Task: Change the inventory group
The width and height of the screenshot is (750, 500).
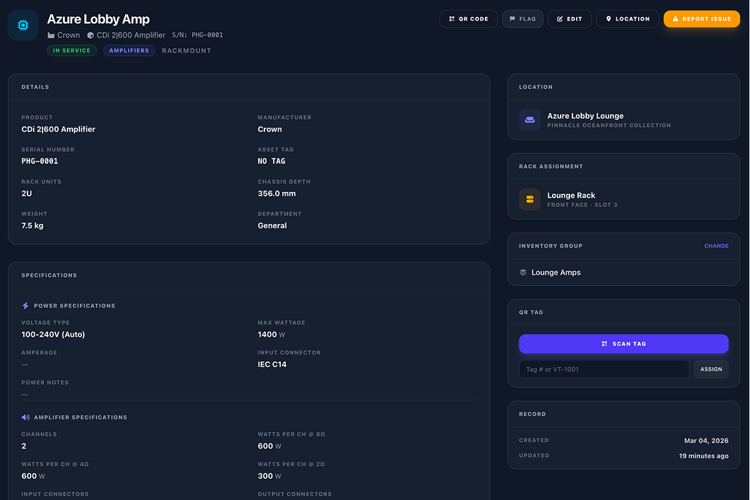Action: [x=716, y=246]
